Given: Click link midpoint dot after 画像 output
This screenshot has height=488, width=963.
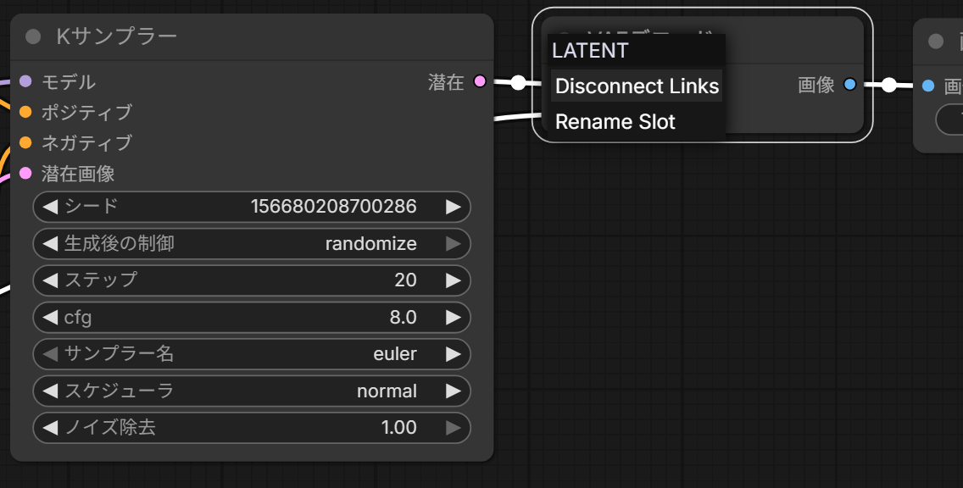Looking at the screenshot, I should pos(888,86).
